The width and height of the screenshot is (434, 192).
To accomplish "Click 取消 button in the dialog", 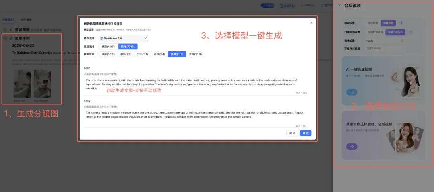I will tap(292, 133).
